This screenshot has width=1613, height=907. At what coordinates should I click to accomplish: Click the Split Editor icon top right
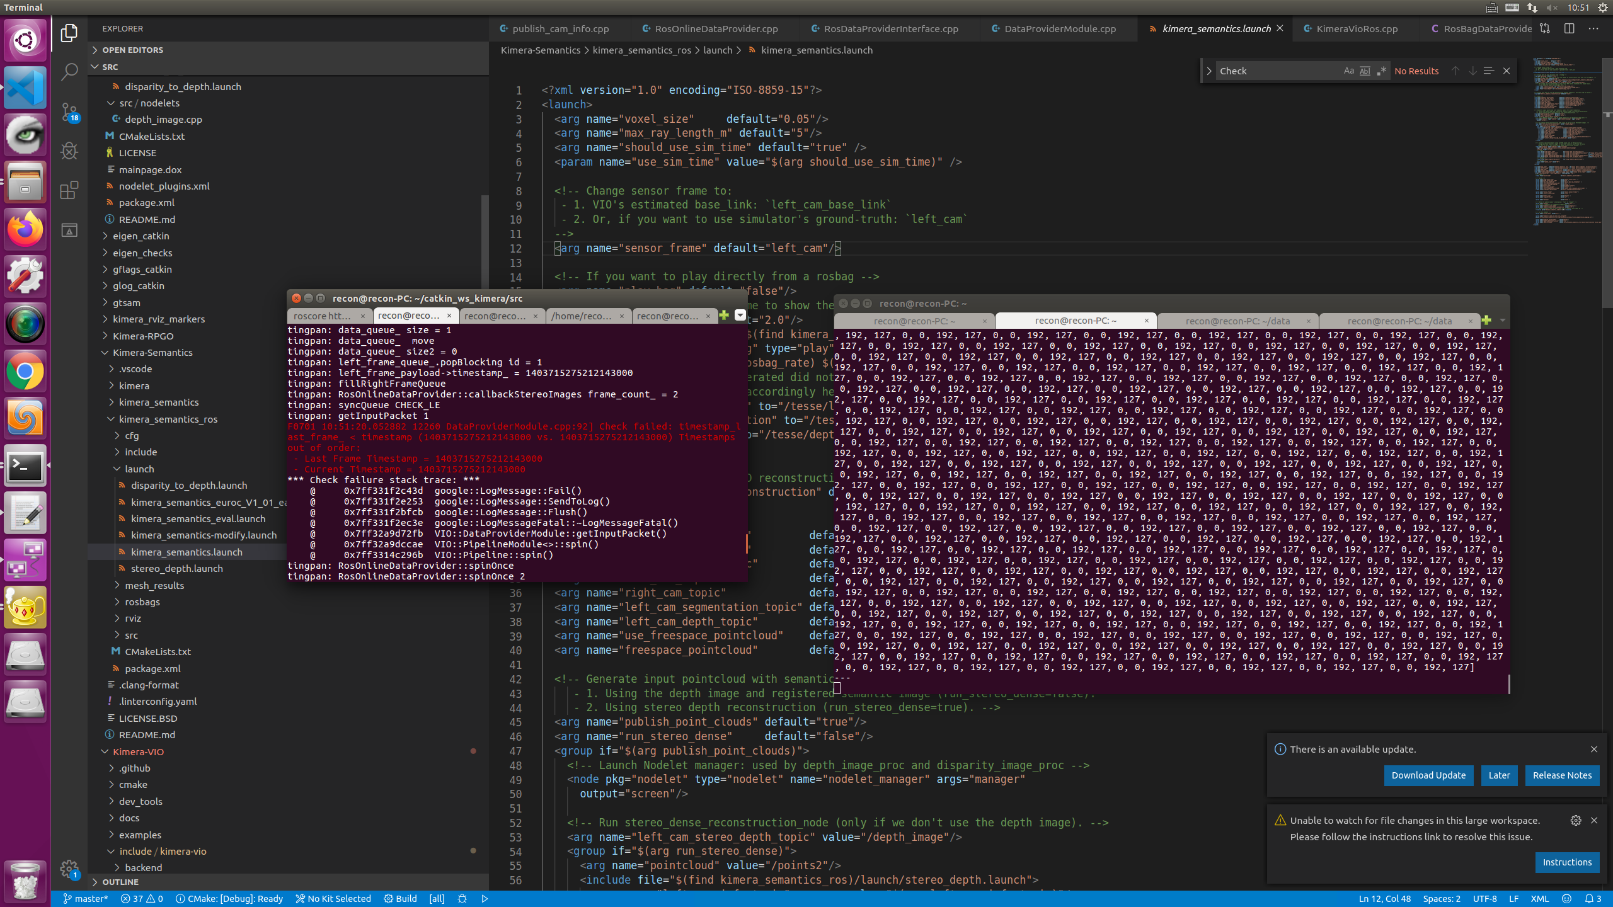1568,28
